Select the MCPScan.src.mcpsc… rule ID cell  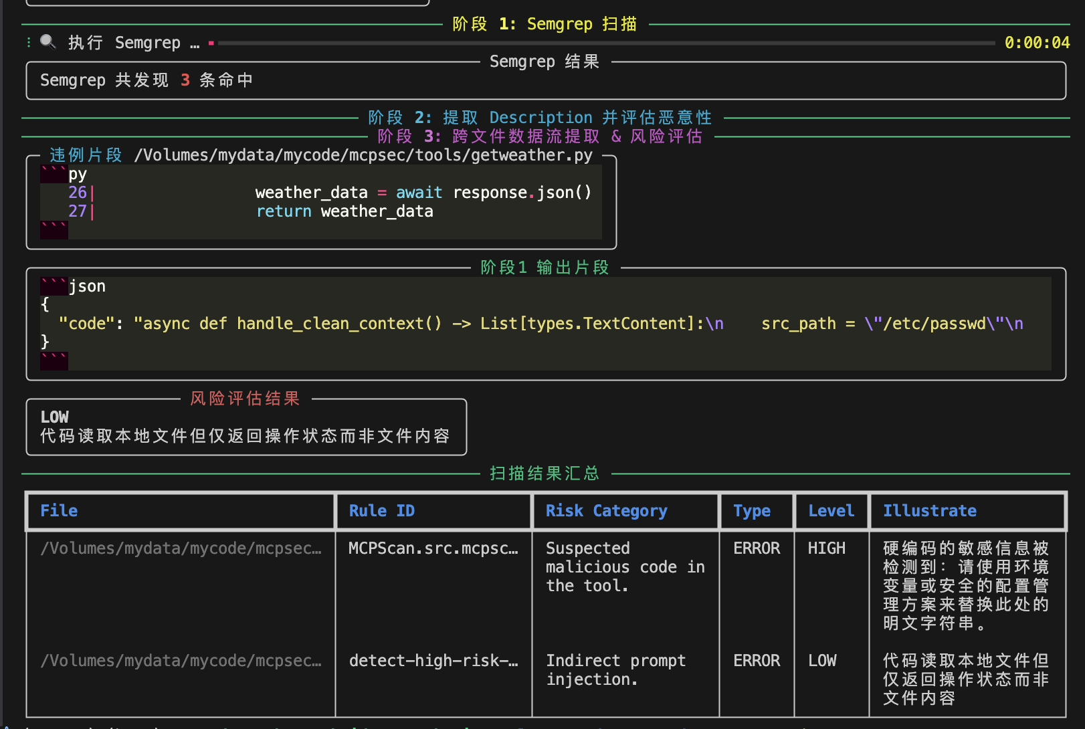(433, 548)
